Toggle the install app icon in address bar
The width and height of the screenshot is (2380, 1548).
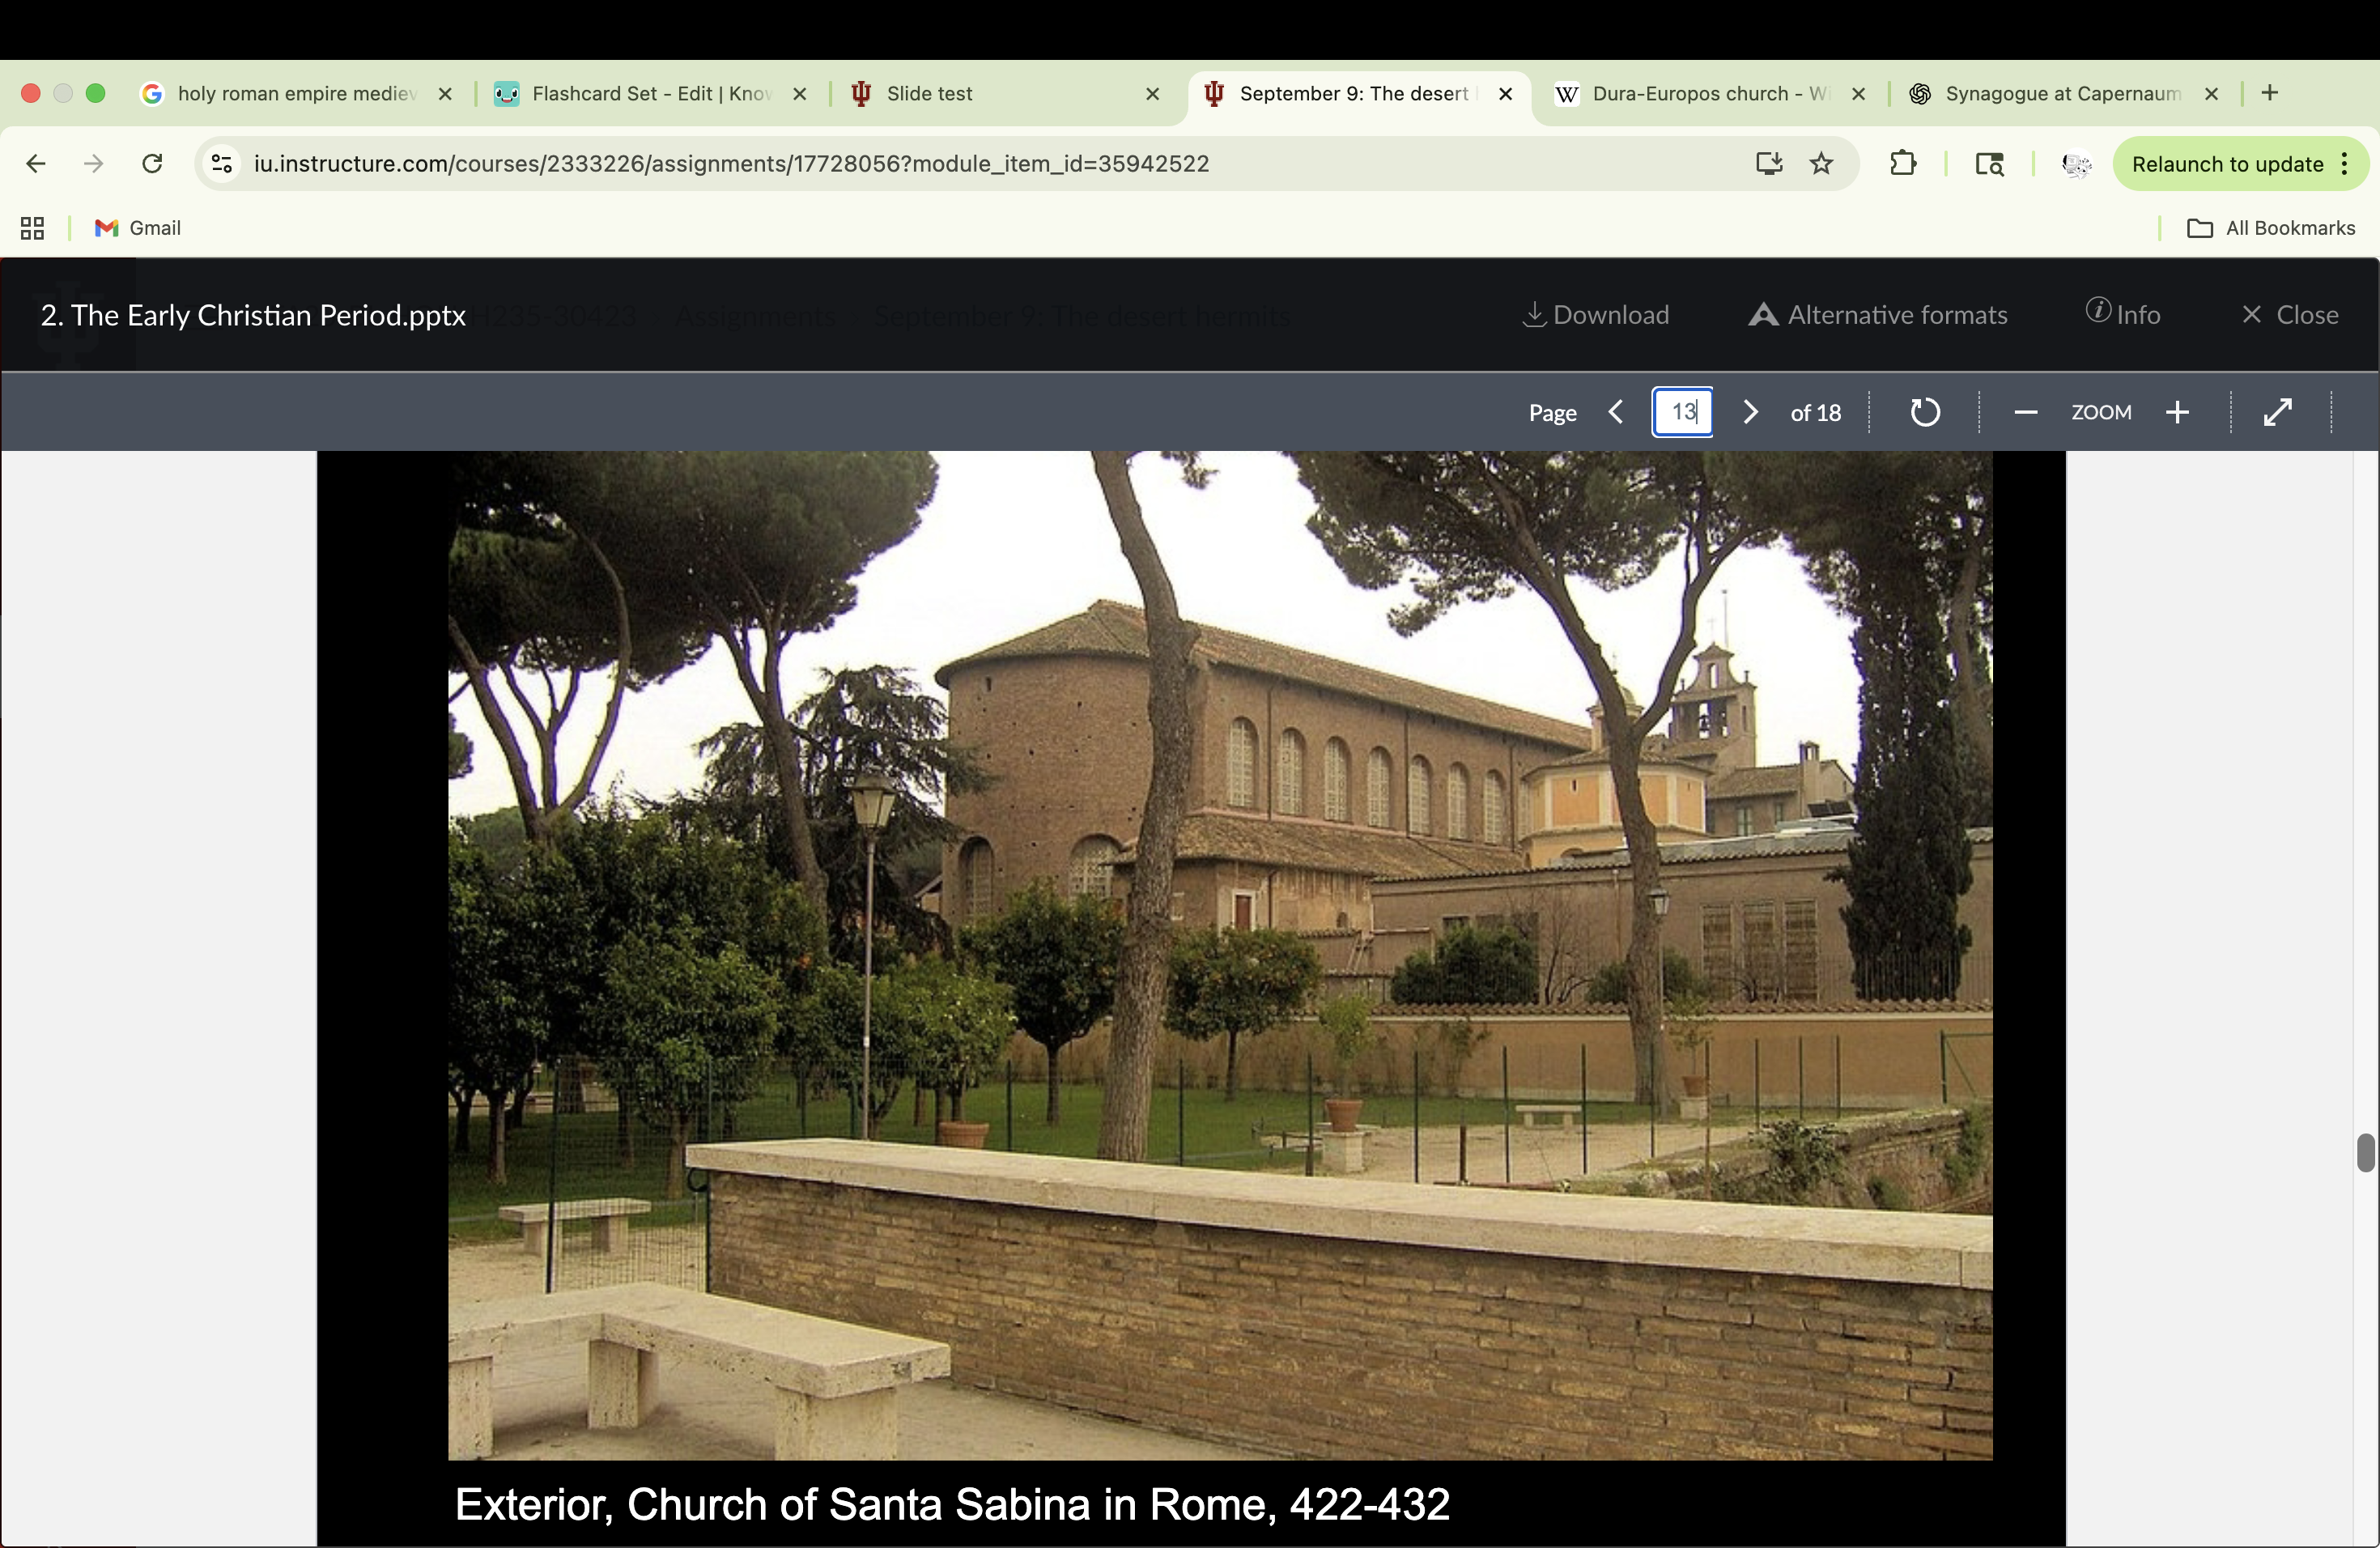(1769, 163)
